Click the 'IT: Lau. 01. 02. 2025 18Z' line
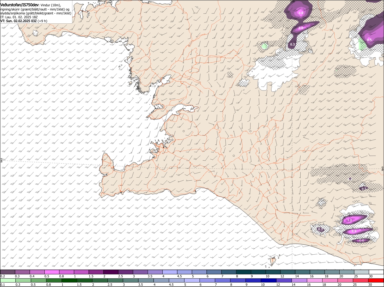This screenshot has width=384, height=287. pyautogui.click(x=19, y=17)
